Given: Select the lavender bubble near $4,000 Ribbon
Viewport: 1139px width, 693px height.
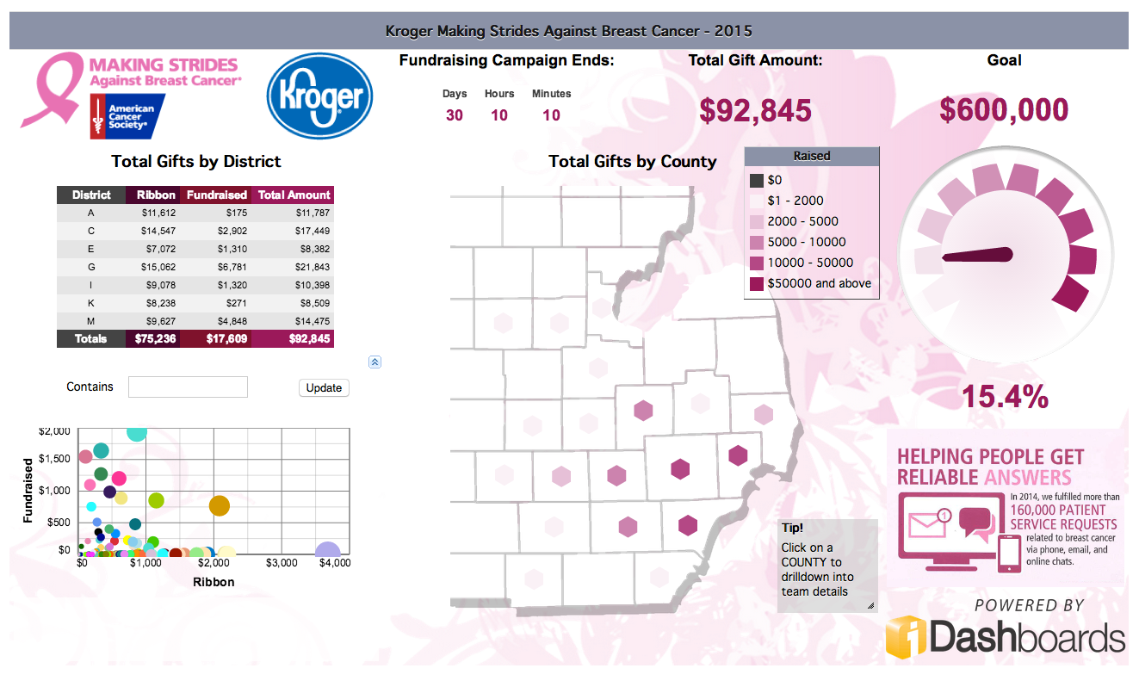Looking at the screenshot, I should tap(327, 553).
